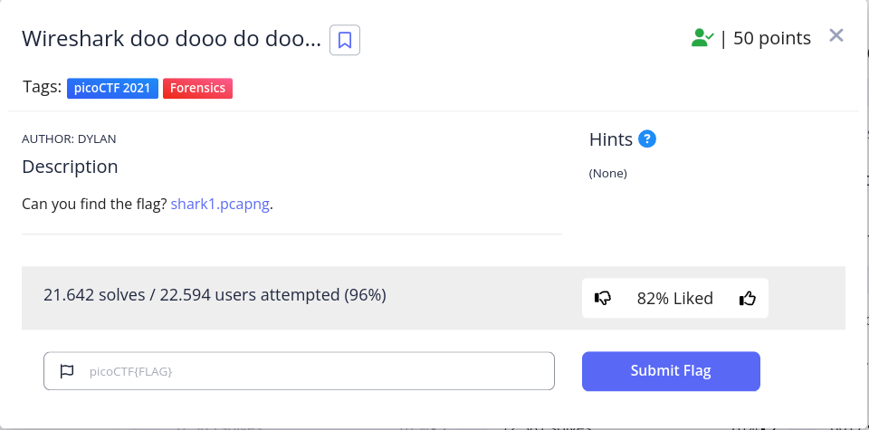Select the picoCTF 2021 tag
Viewport: 869px width, 430px height.
(x=112, y=88)
